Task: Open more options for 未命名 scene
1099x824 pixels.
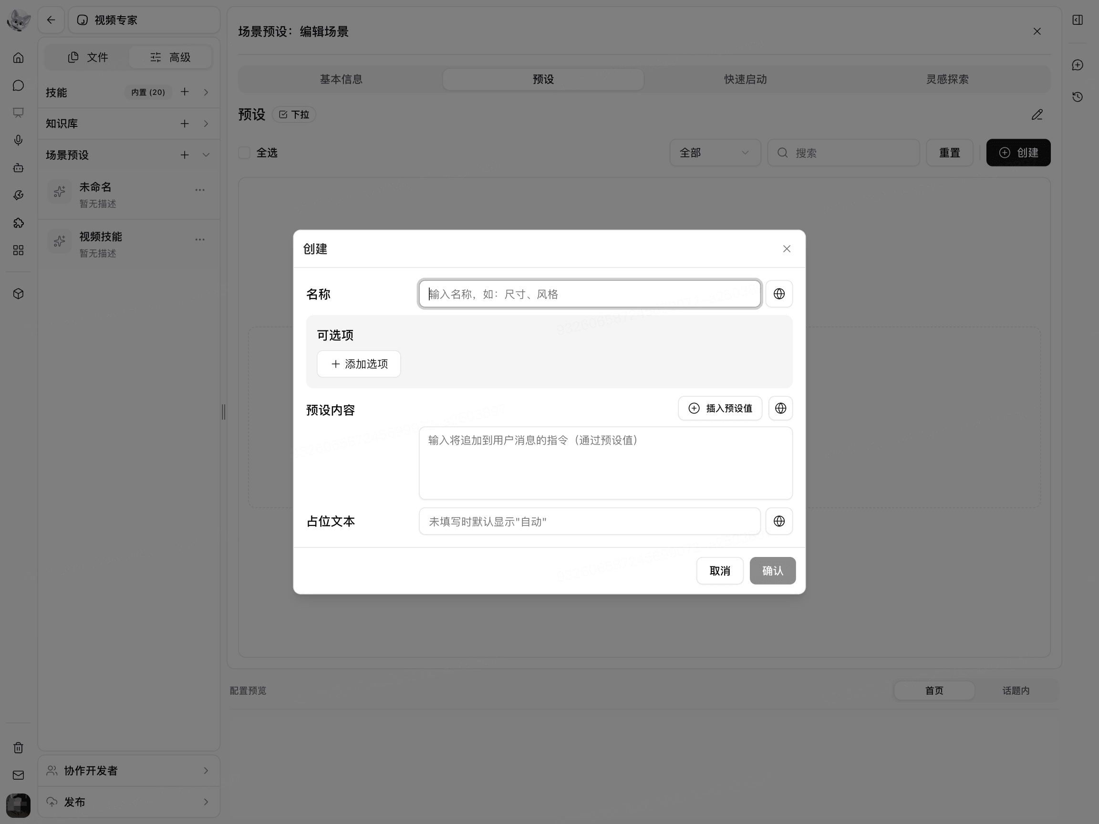Action: click(200, 190)
